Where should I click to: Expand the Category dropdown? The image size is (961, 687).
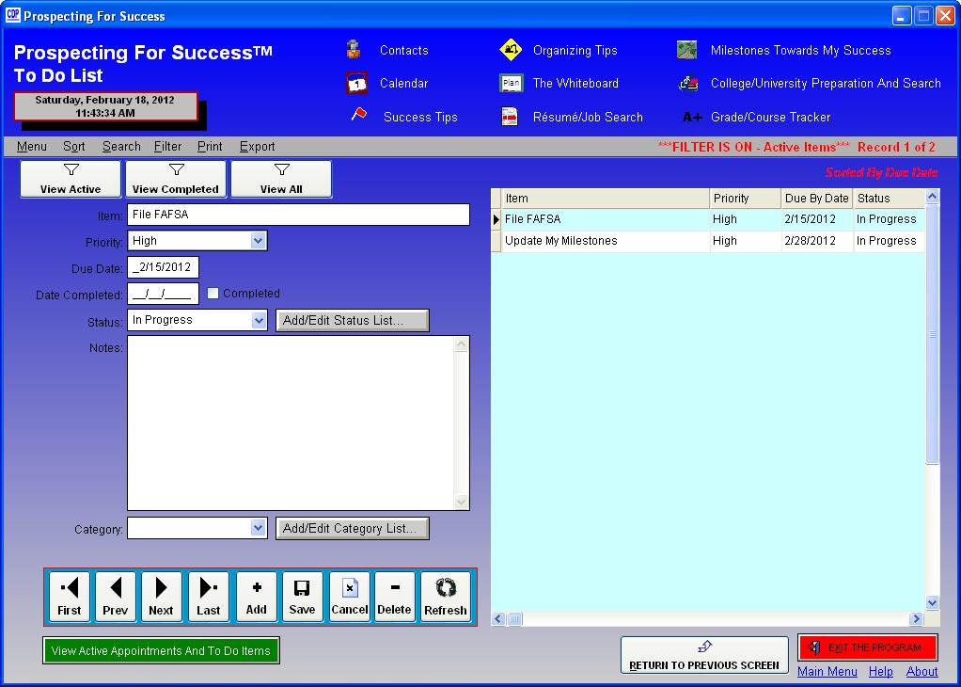click(259, 528)
